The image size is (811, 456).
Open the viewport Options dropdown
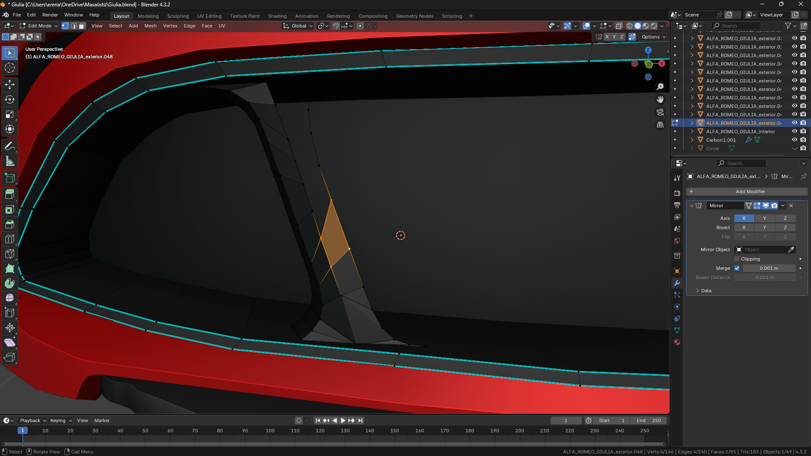[653, 37]
